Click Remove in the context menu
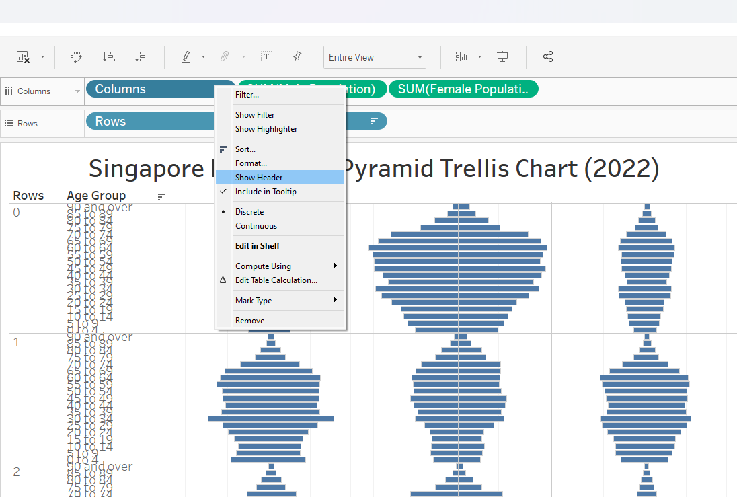737x497 pixels. pyautogui.click(x=249, y=321)
